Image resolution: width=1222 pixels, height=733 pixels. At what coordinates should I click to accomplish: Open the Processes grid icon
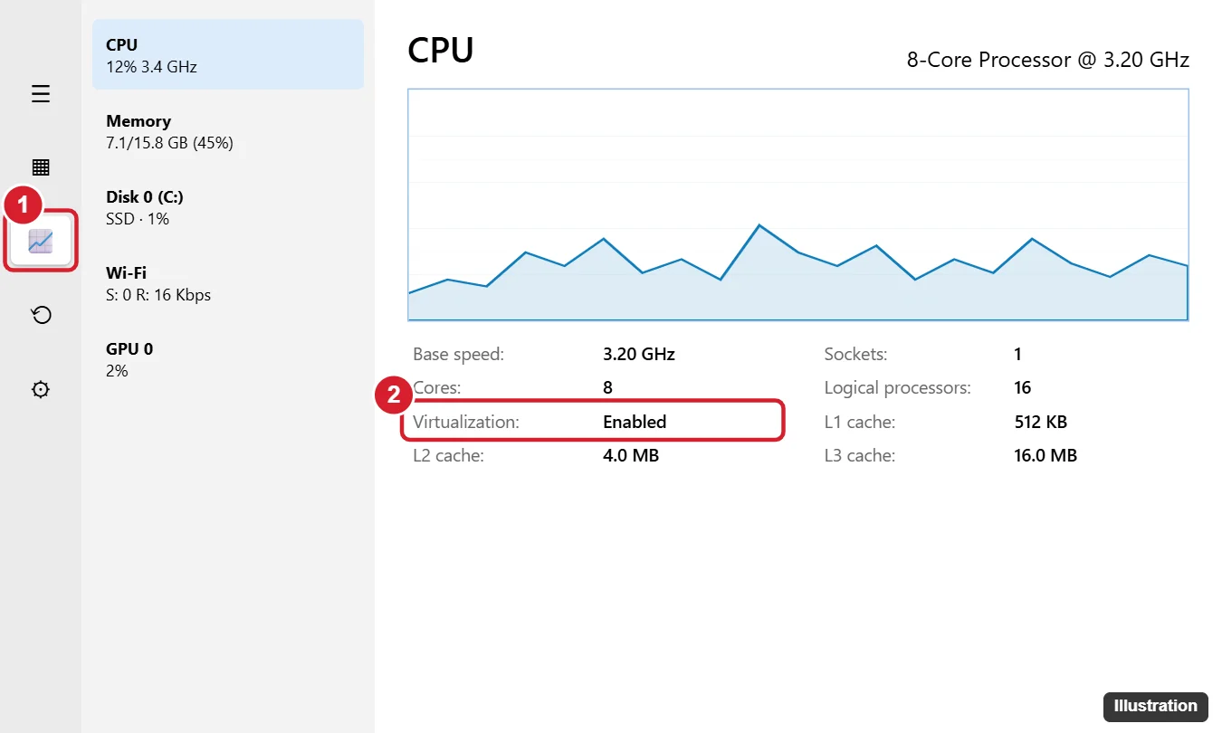[41, 167]
